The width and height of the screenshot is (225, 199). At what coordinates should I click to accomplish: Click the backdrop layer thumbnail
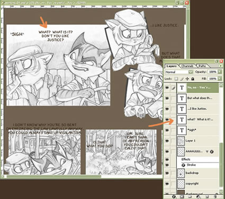tap(181, 173)
